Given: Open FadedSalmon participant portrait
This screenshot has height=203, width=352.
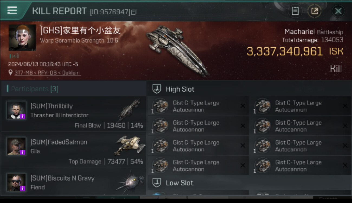Looking at the screenshot, I should point(17,146).
